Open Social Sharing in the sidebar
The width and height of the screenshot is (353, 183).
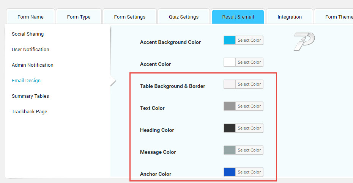point(28,34)
